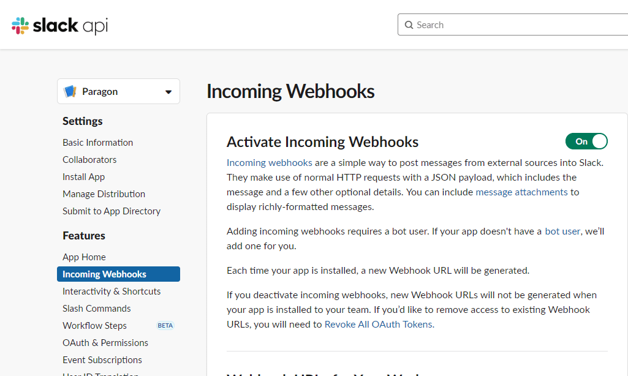The height and width of the screenshot is (376, 628).
Task: Open Interactivity & Shortcuts page
Action: tap(112, 291)
